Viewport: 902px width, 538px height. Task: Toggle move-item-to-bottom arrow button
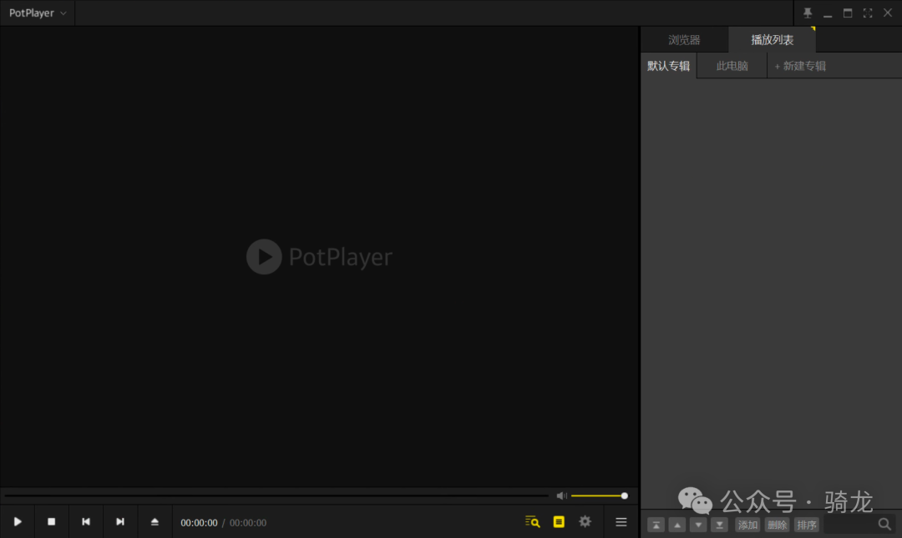click(x=719, y=524)
